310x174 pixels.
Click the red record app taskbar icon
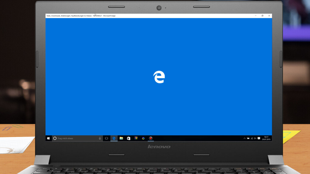coord(150,138)
